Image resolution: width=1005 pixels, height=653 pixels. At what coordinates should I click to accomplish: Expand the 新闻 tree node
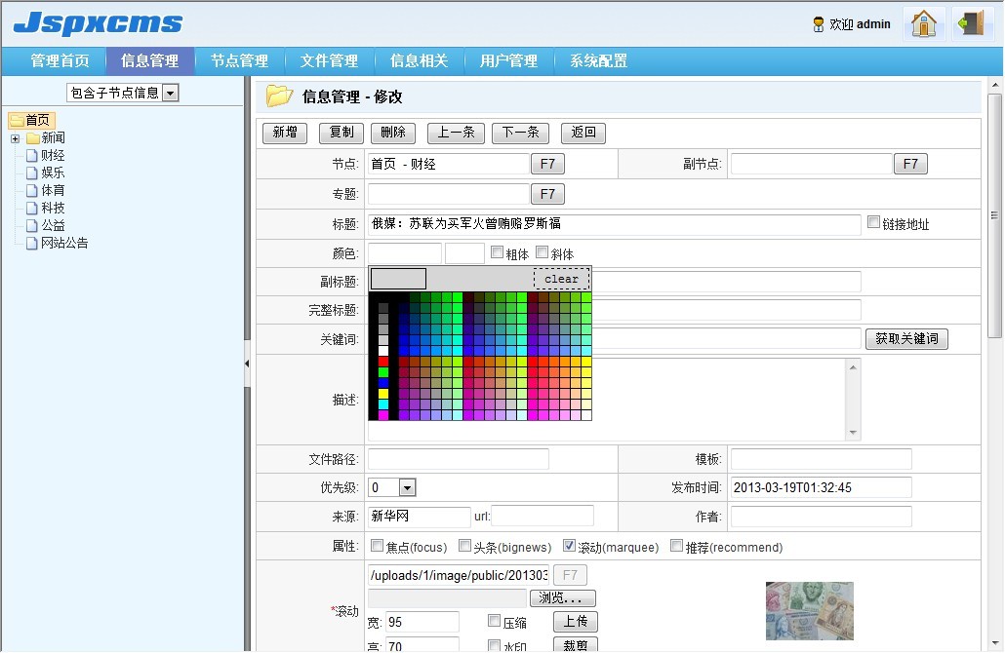[15, 137]
